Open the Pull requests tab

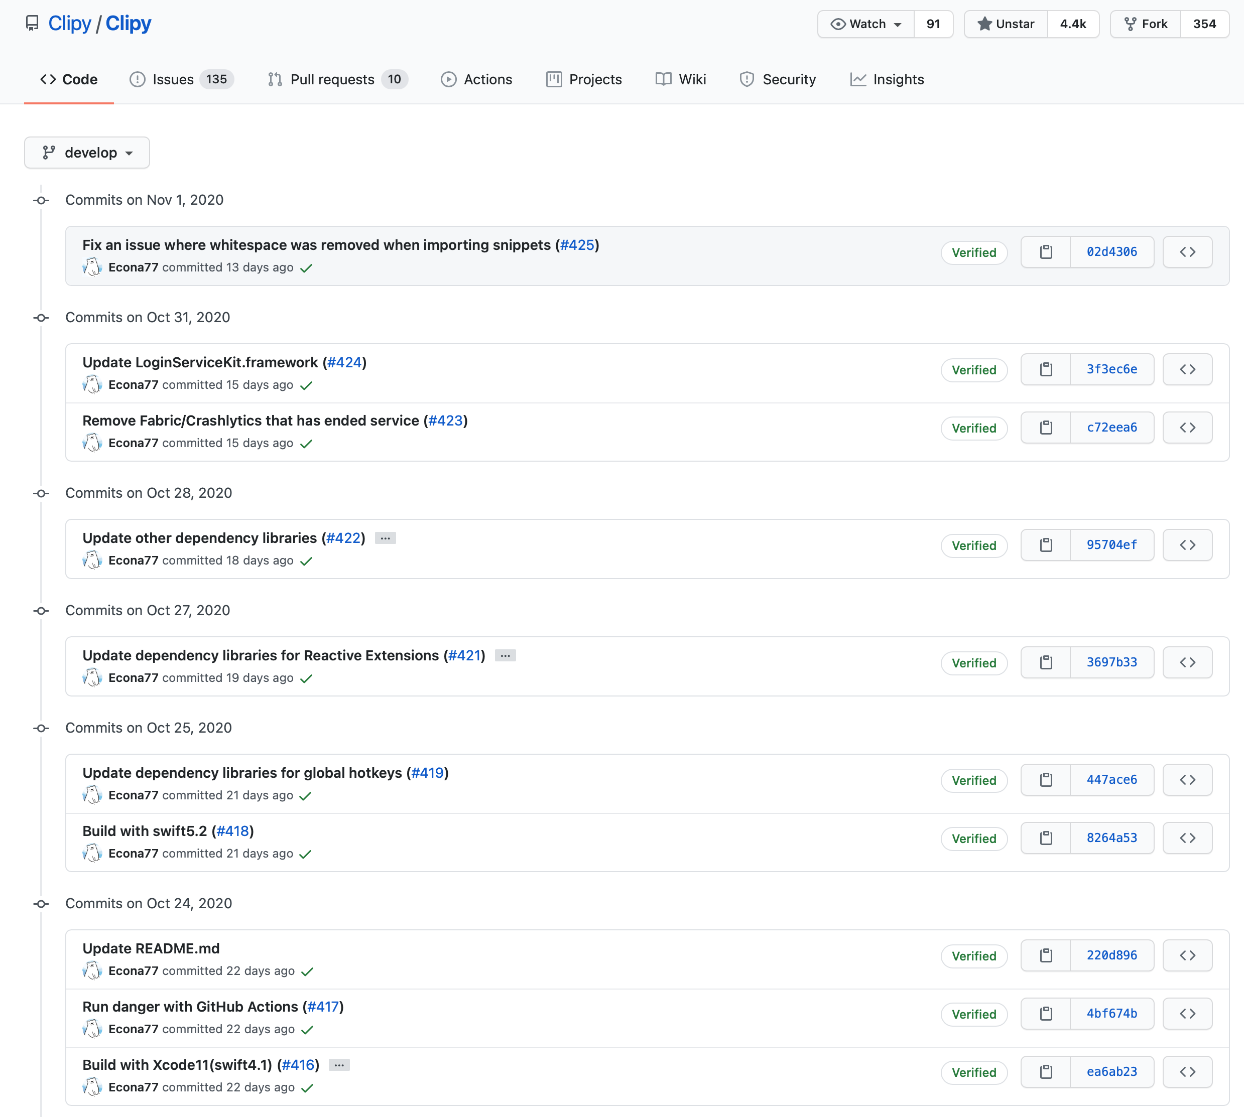(337, 79)
